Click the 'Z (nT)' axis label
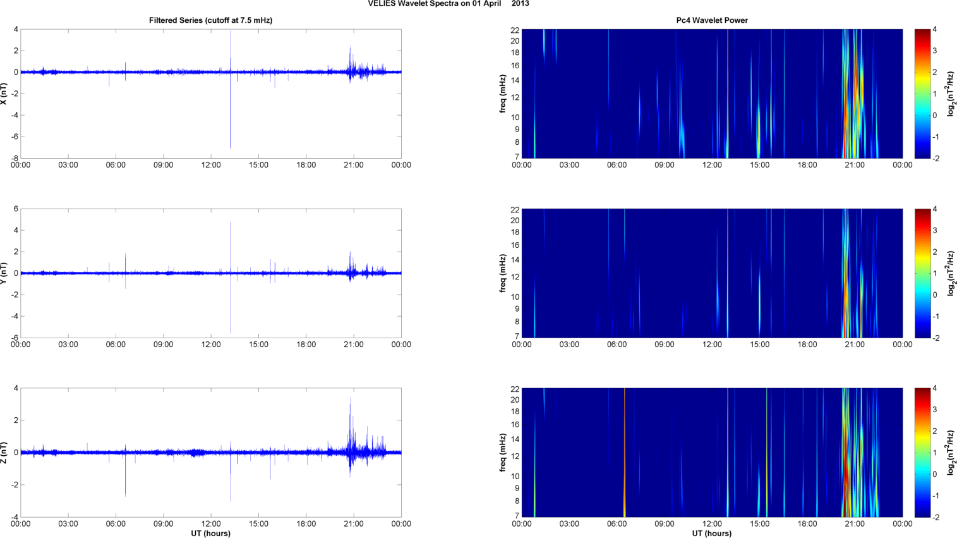 pyautogui.click(x=4, y=453)
